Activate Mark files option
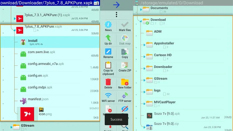This screenshot has width=233, height=131. [x=125, y=26]
